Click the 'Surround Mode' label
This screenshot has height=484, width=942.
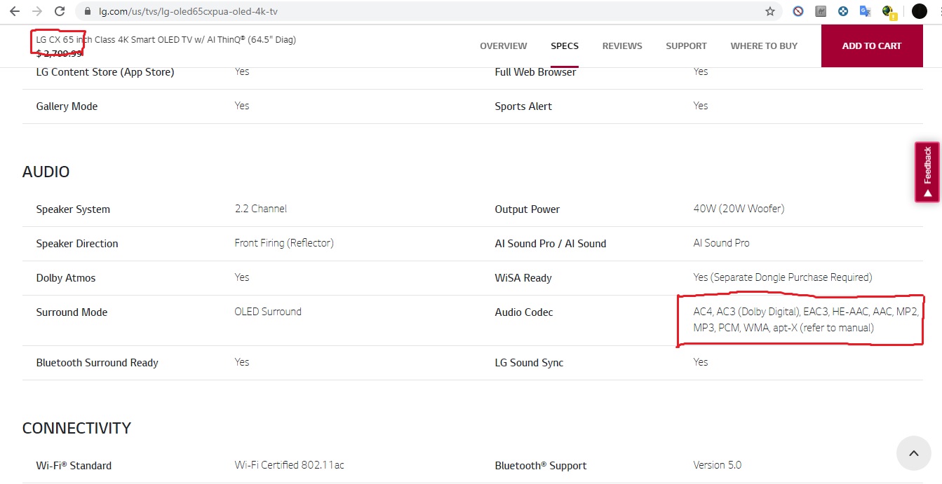tap(72, 312)
